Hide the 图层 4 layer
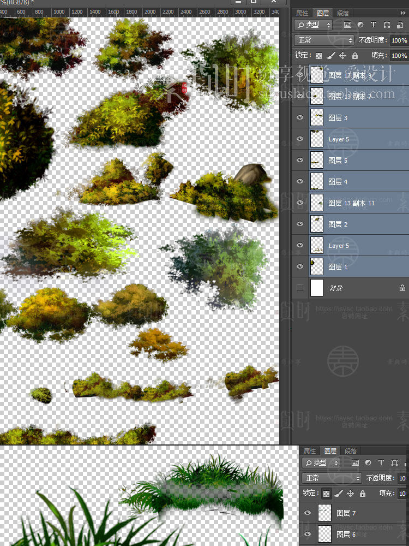The width and height of the screenshot is (409, 546). (x=300, y=181)
